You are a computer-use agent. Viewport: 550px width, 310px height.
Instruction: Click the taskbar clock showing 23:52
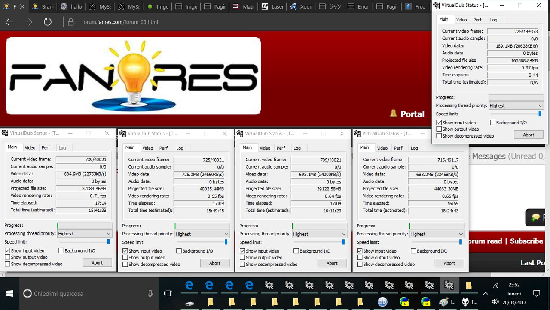pos(514,286)
